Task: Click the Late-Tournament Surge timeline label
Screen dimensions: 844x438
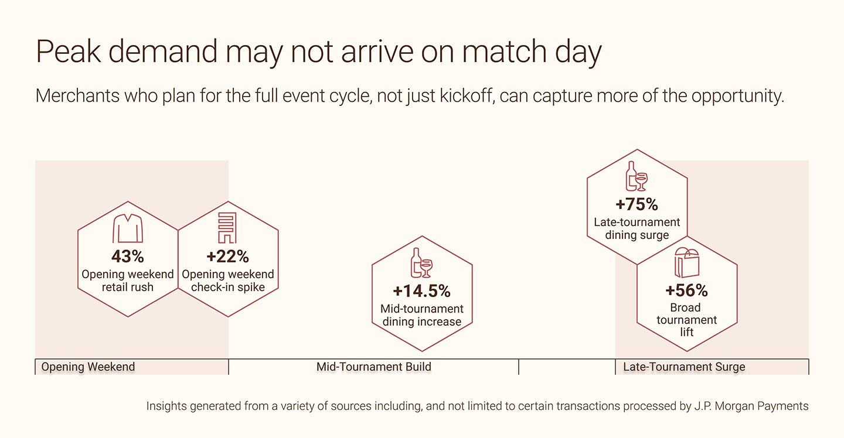Action: (x=684, y=367)
